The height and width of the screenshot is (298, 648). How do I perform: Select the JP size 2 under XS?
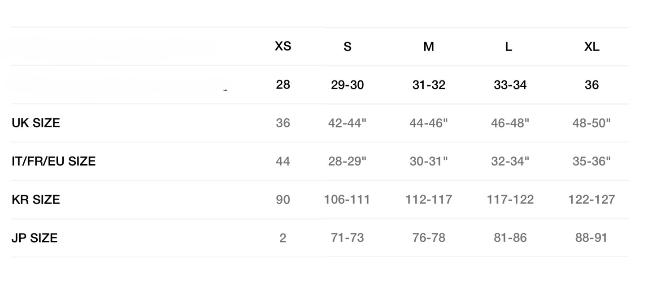coord(283,238)
